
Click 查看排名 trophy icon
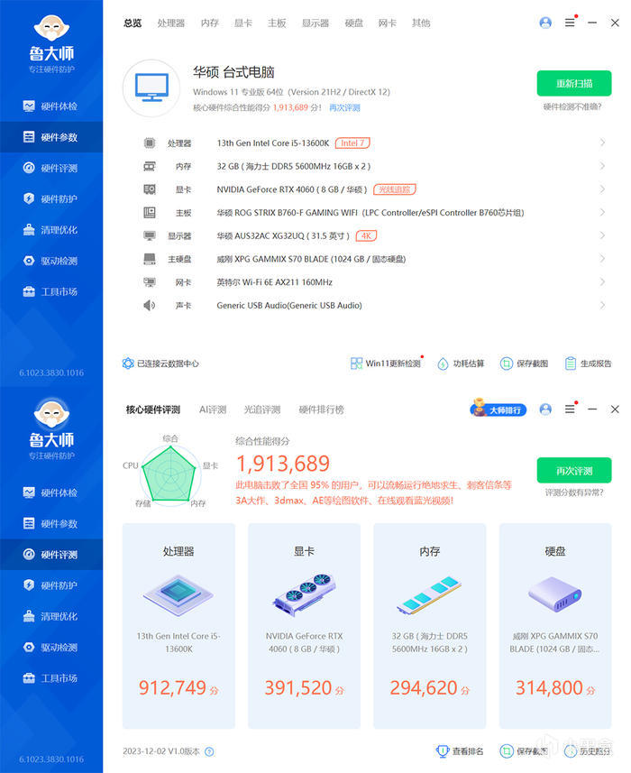(443, 750)
